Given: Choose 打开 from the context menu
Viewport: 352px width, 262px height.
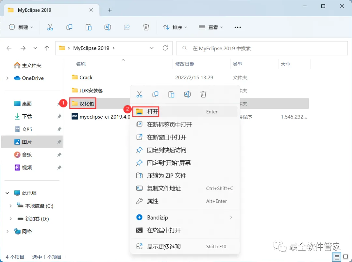Looking at the screenshot, I should point(185,111).
